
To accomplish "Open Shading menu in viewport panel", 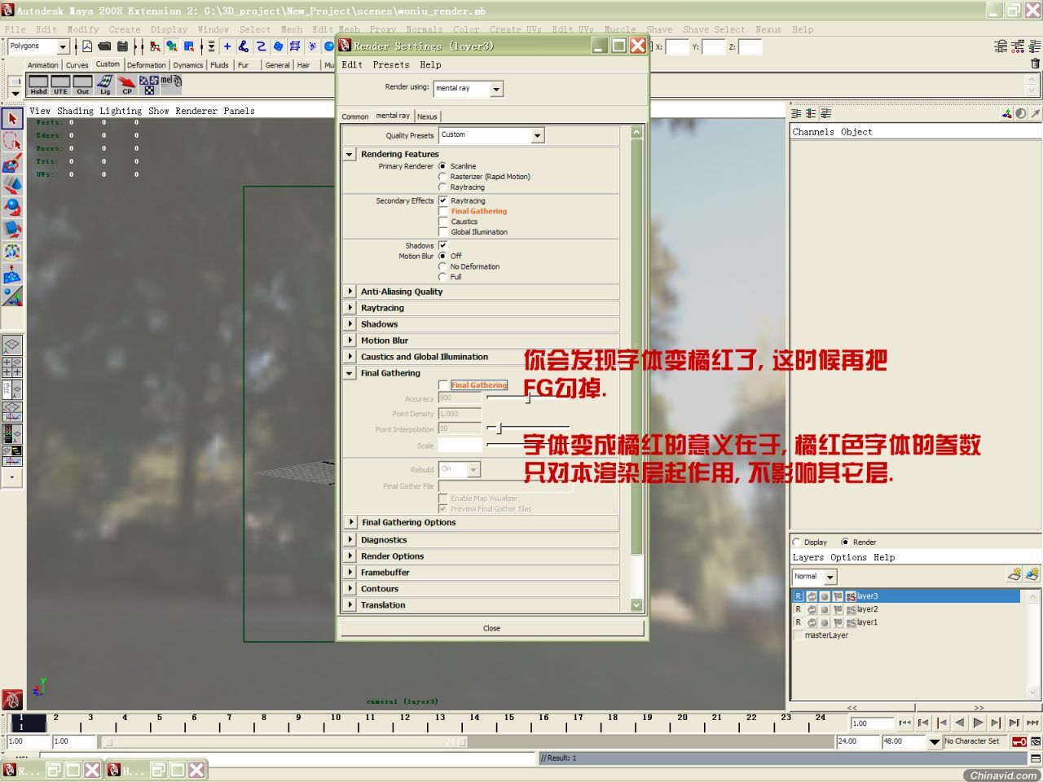I will point(75,111).
